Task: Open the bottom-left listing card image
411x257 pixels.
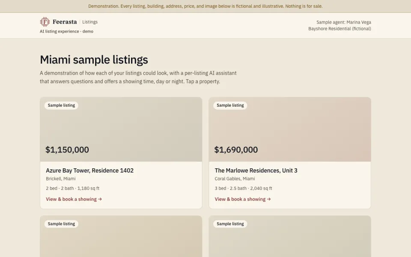Action: pyautogui.click(x=121, y=236)
